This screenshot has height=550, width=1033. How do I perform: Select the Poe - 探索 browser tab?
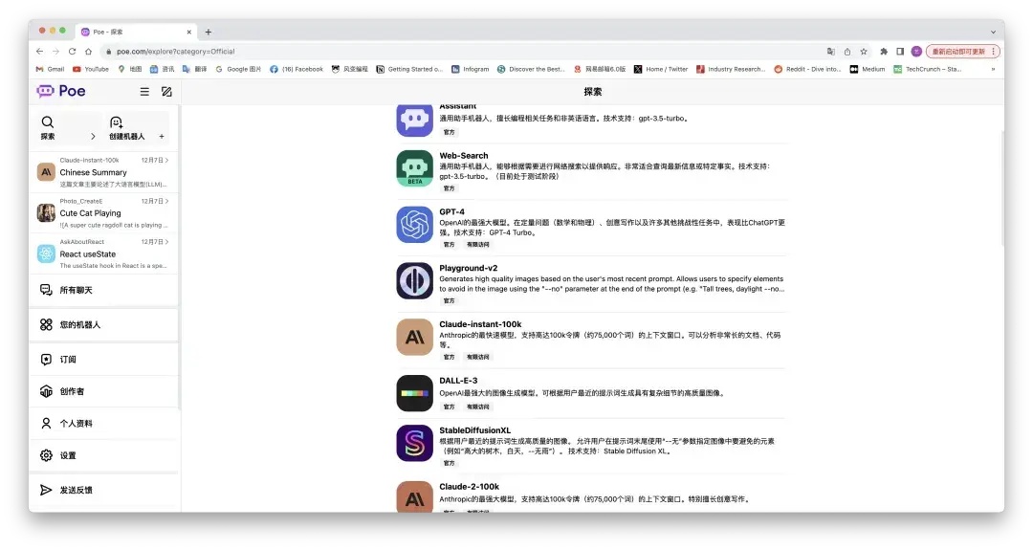136,32
